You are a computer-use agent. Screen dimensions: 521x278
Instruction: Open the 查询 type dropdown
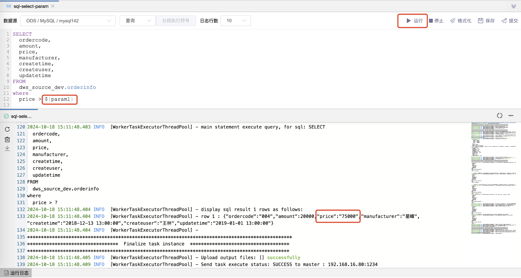[x=138, y=21]
